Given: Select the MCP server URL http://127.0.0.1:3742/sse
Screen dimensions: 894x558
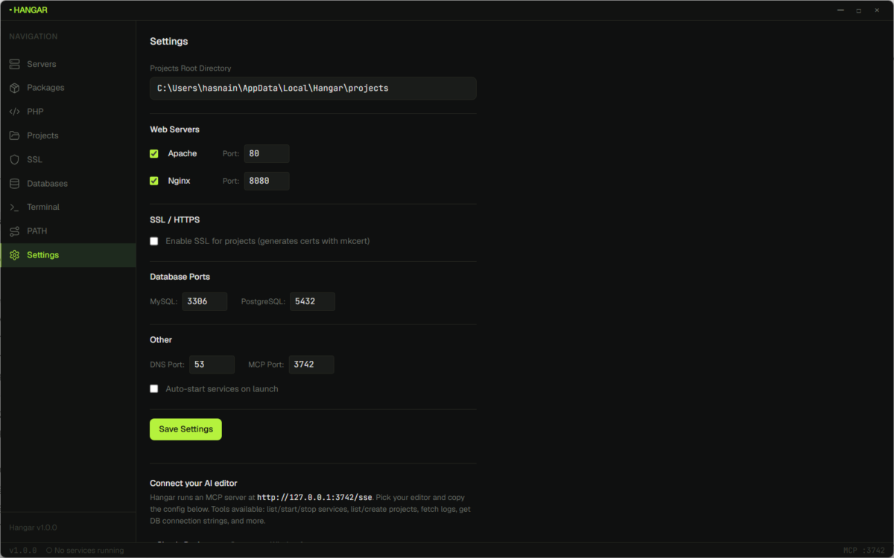Looking at the screenshot, I should pyautogui.click(x=314, y=497).
